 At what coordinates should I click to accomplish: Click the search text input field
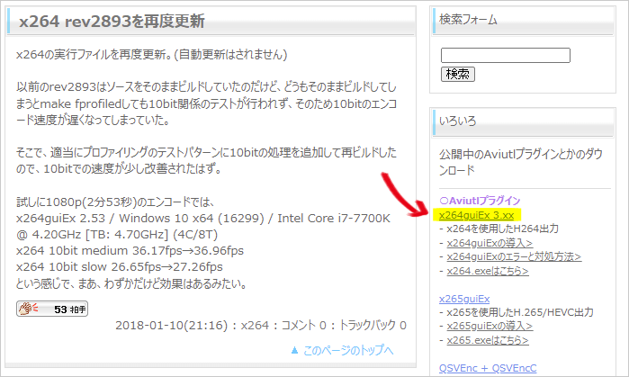[506, 56]
